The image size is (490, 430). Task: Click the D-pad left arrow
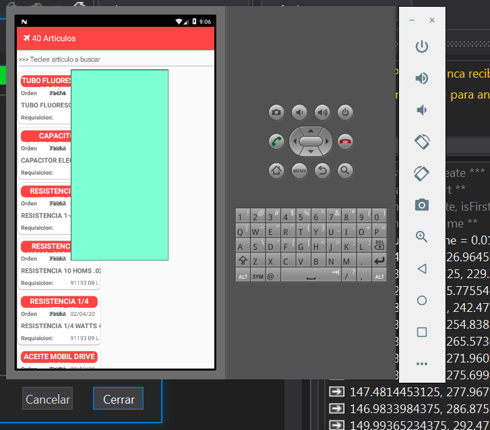tap(295, 142)
